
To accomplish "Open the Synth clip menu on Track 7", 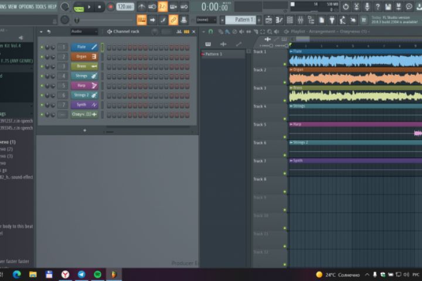I will coord(291,160).
